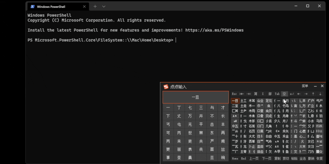
Task: Click the Sogou logo in 点点输入 title bar
Action: click(166, 87)
